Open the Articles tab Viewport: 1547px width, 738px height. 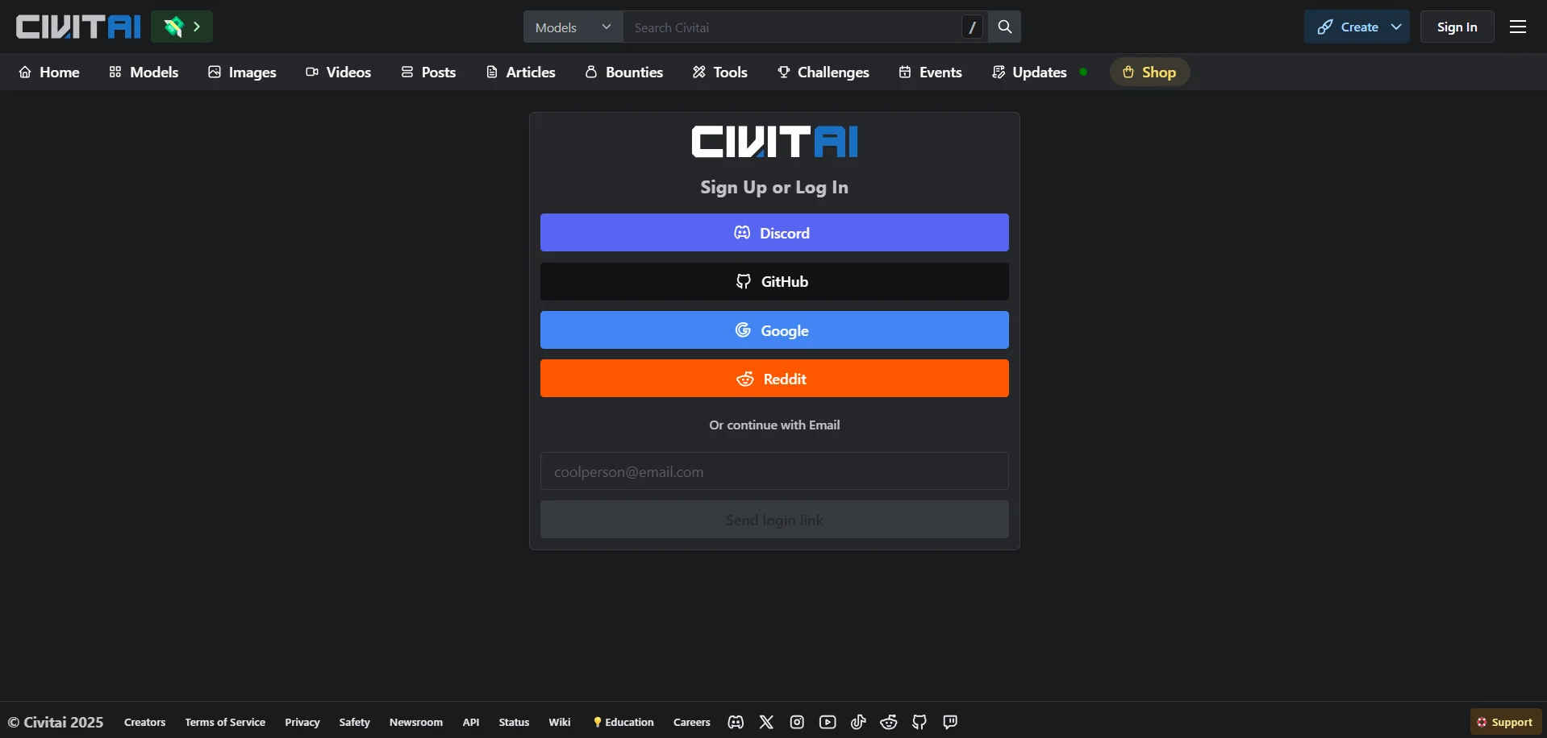(520, 72)
